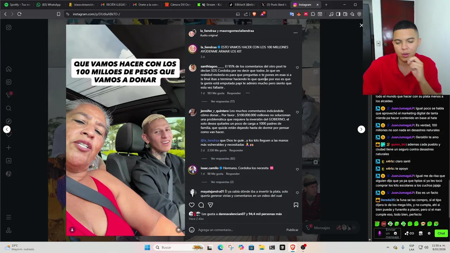Open Create plus icon in sidebar
The image size is (450, 253).
pyautogui.click(x=9, y=148)
